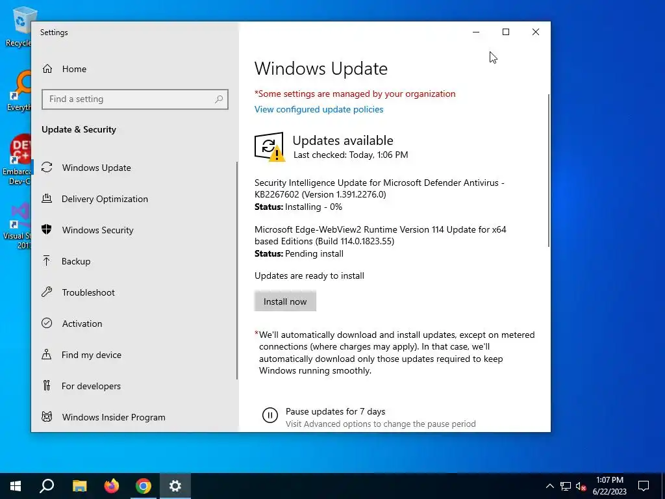This screenshot has height=499, width=665.
Task: Open the Activation settings page
Action: [x=134, y=324]
